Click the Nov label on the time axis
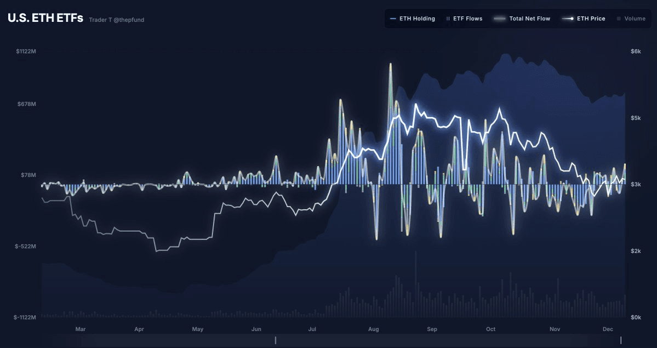Image resolution: width=657 pixels, height=348 pixels. [555, 329]
